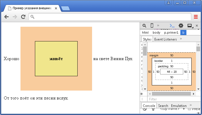This screenshot has width=202, height=115.
Task: Click the text 'на свете Винни Пух.'
Action: pos(113,59)
